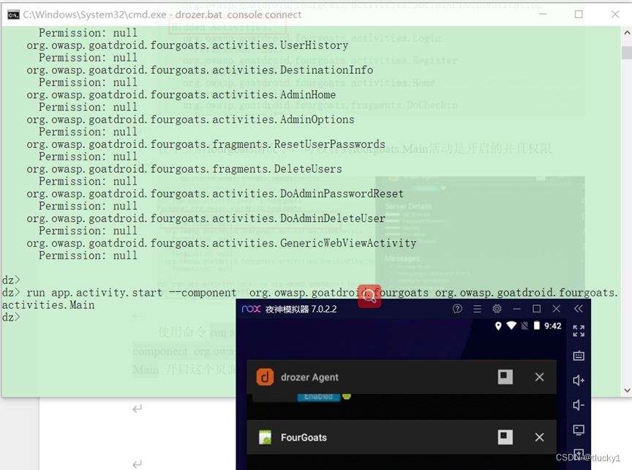Viewport: 632px width, 470px height.
Task: Click the DoAdminDeleteUser activity line
Action: coord(206,218)
